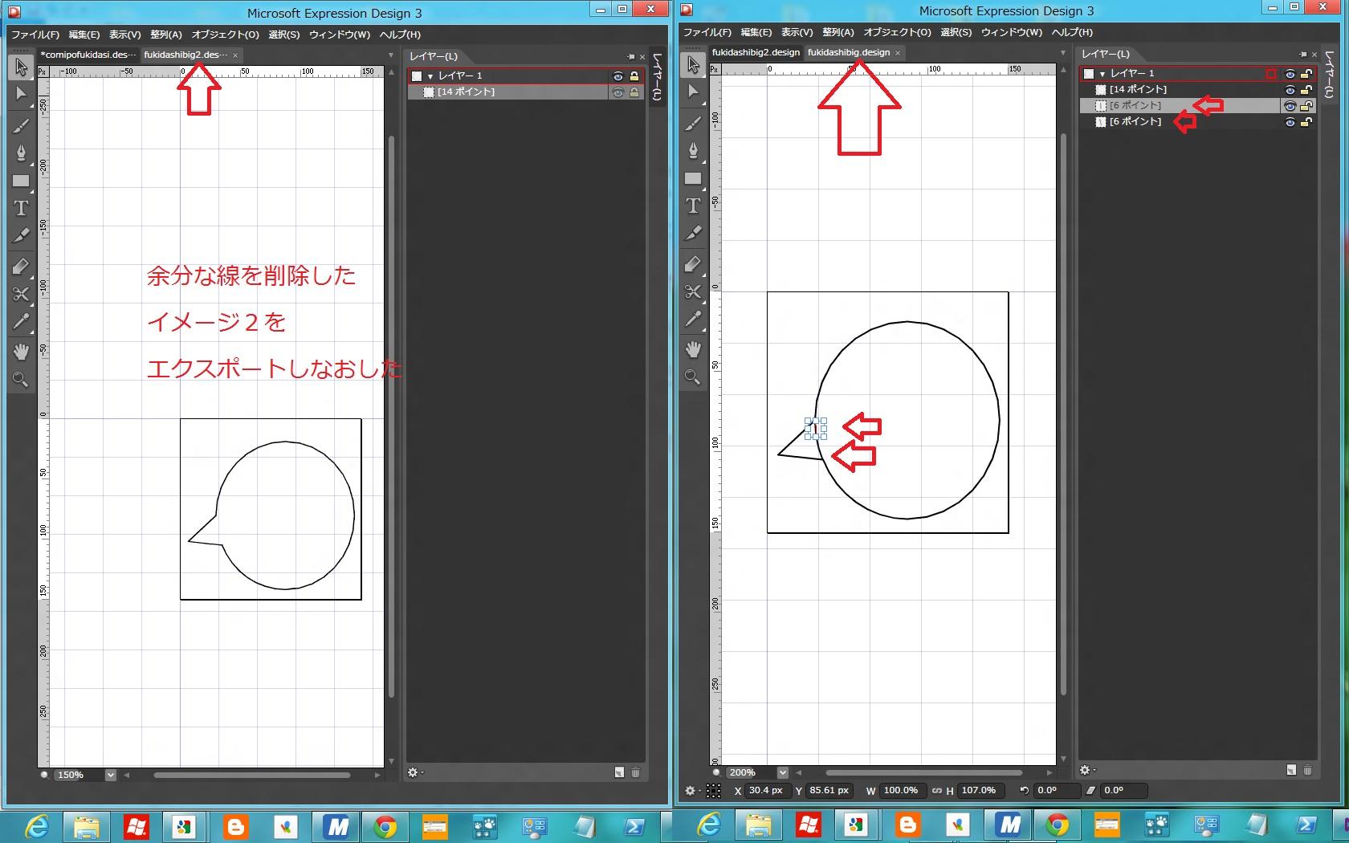Open 表示(V) menu in right window
This screenshot has height=843, width=1349.
point(797,32)
